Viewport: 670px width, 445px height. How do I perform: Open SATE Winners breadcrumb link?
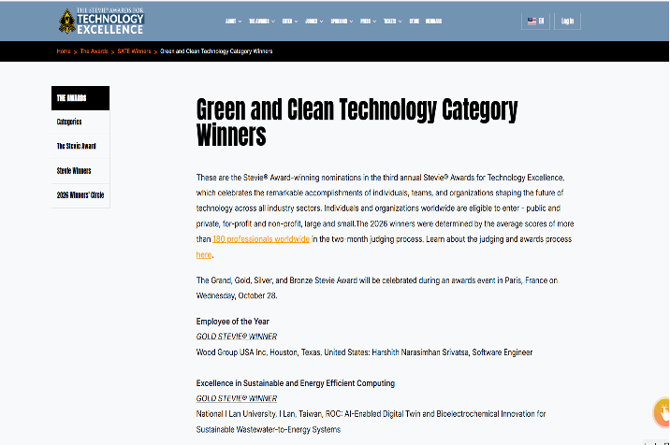(134, 51)
